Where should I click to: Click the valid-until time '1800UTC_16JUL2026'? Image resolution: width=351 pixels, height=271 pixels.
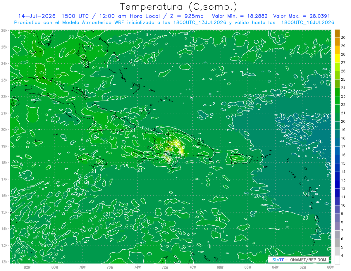(308, 23)
